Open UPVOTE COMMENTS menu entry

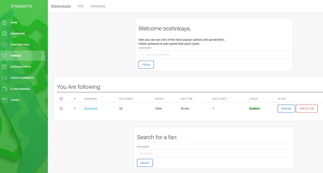22,78
